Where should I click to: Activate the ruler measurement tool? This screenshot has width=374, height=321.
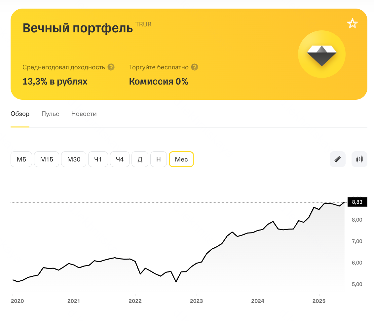tap(337, 159)
